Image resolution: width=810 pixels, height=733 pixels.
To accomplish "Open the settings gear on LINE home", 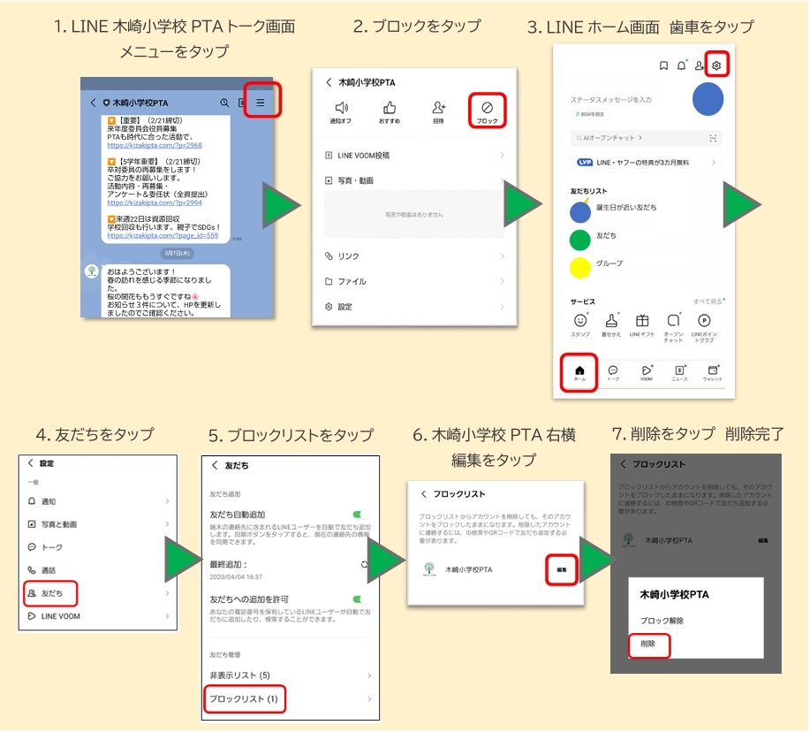I will pos(716,65).
